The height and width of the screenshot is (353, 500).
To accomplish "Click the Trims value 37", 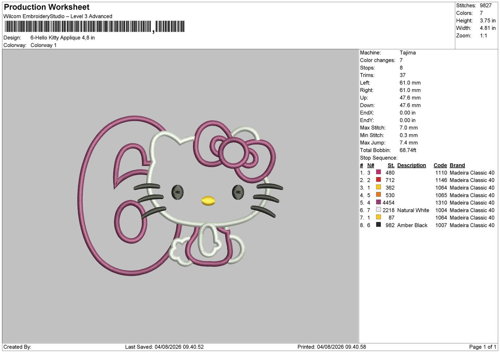I will 403,75.
